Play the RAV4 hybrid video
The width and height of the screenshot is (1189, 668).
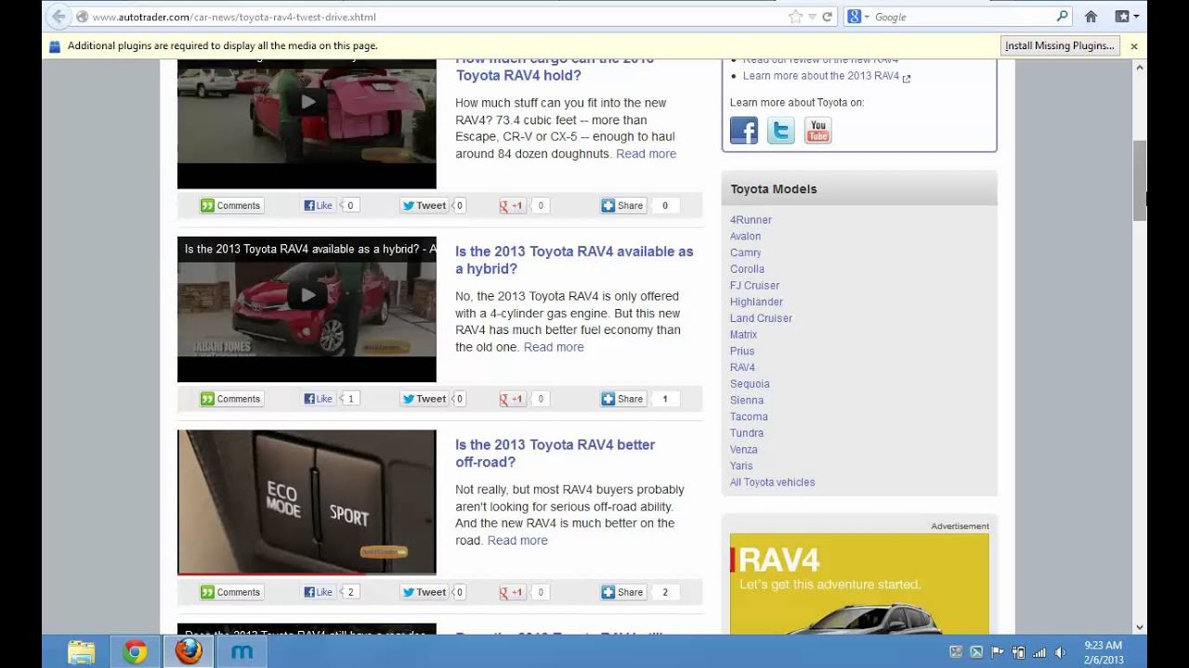pos(307,296)
